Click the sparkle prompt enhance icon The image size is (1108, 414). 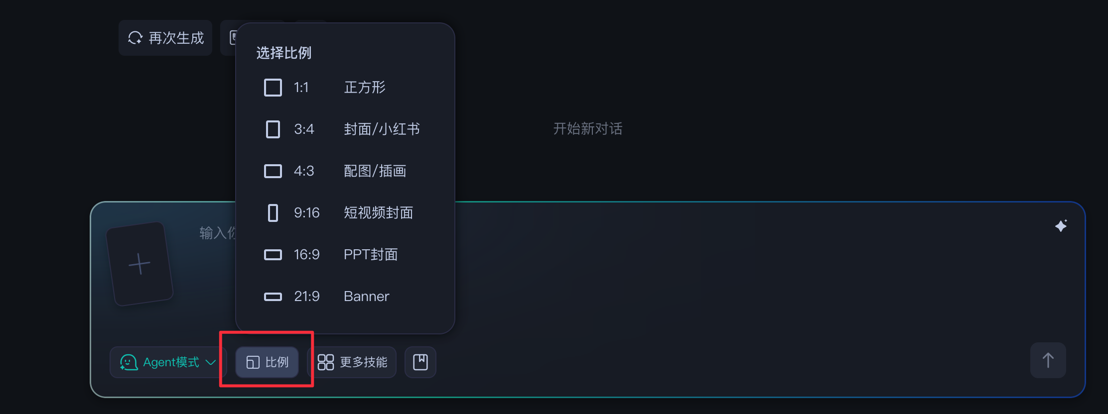click(1061, 226)
